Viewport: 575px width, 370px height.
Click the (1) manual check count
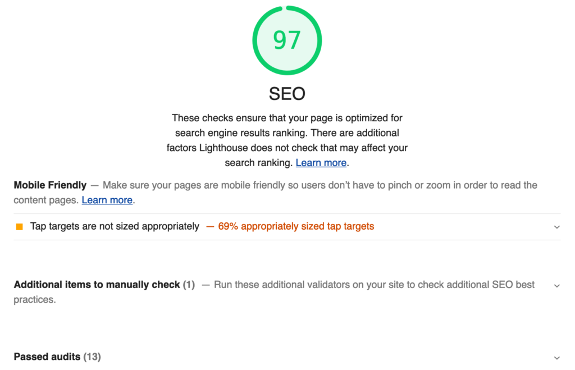[x=189, y=285]
